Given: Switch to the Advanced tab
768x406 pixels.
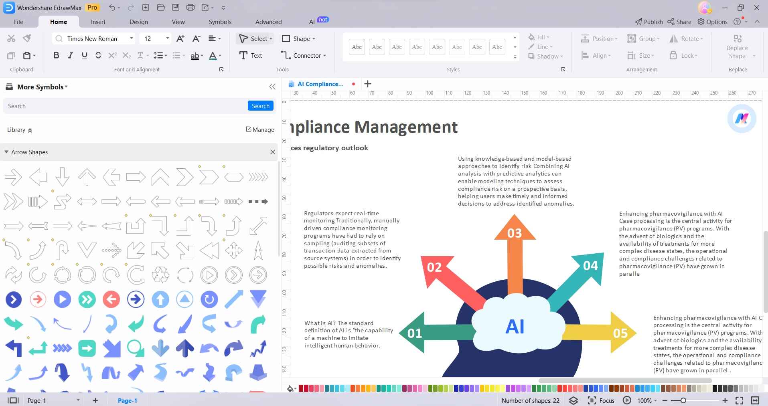Looking at the screenshot, I should 268,22.
